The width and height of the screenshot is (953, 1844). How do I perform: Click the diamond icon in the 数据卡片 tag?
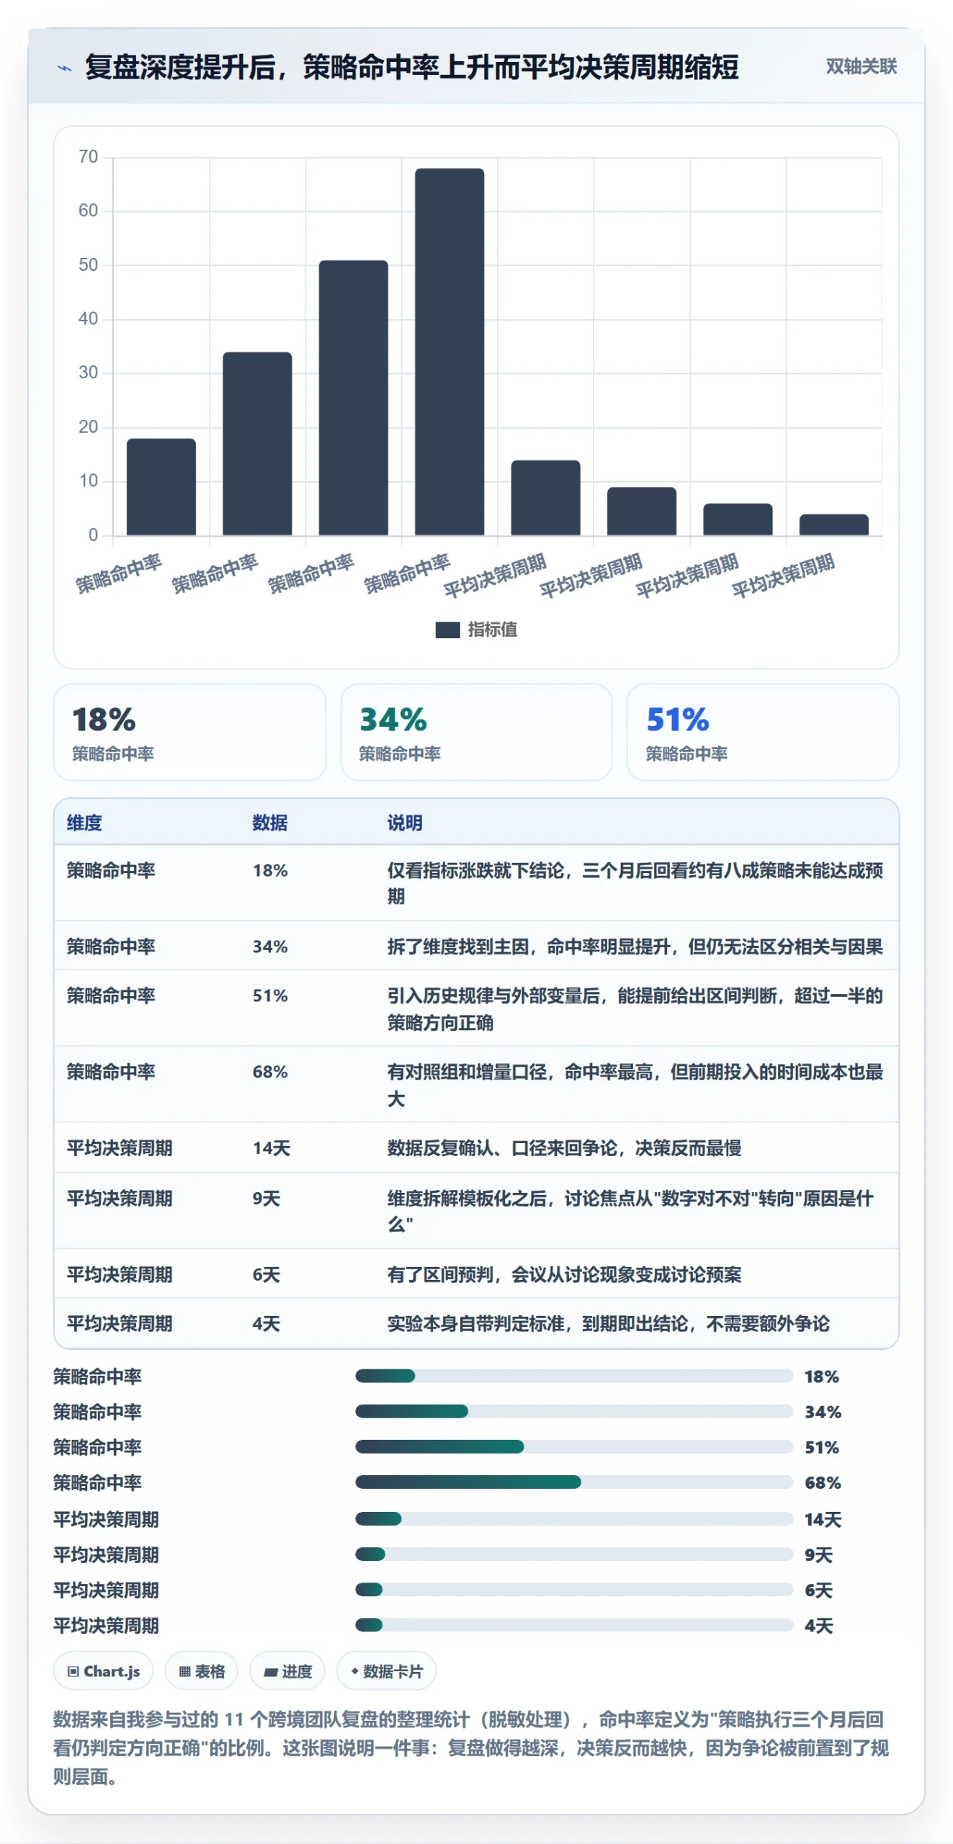354,1671
